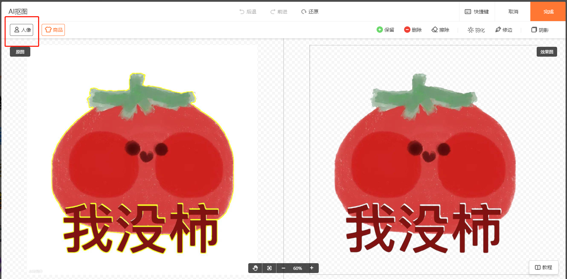
Task: Select the 人像 portrait cutout mode
Action: pos(22,30)
